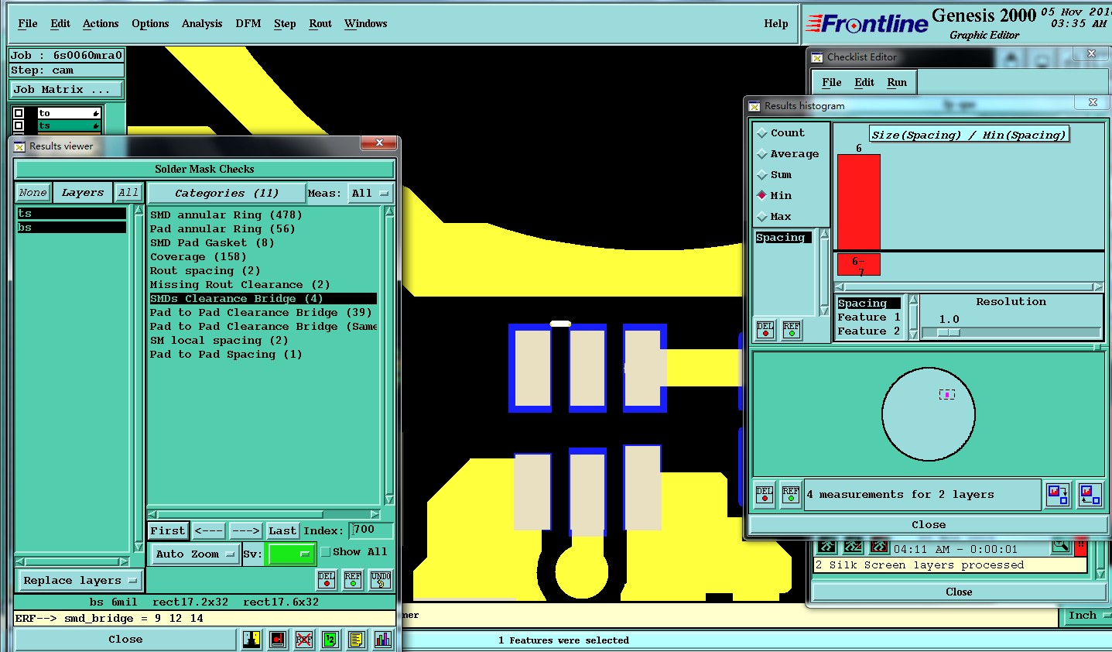The width and height of the screenshot is (1112, 652).
Task: Click the Index input field
Action: click(372, 530)
